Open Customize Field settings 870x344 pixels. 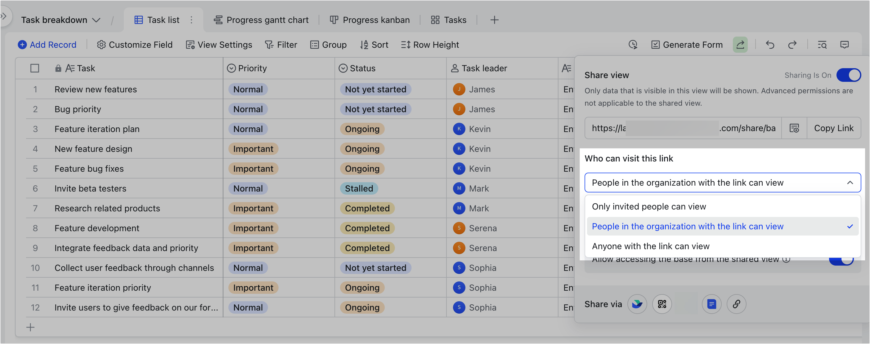coord(134,45)
